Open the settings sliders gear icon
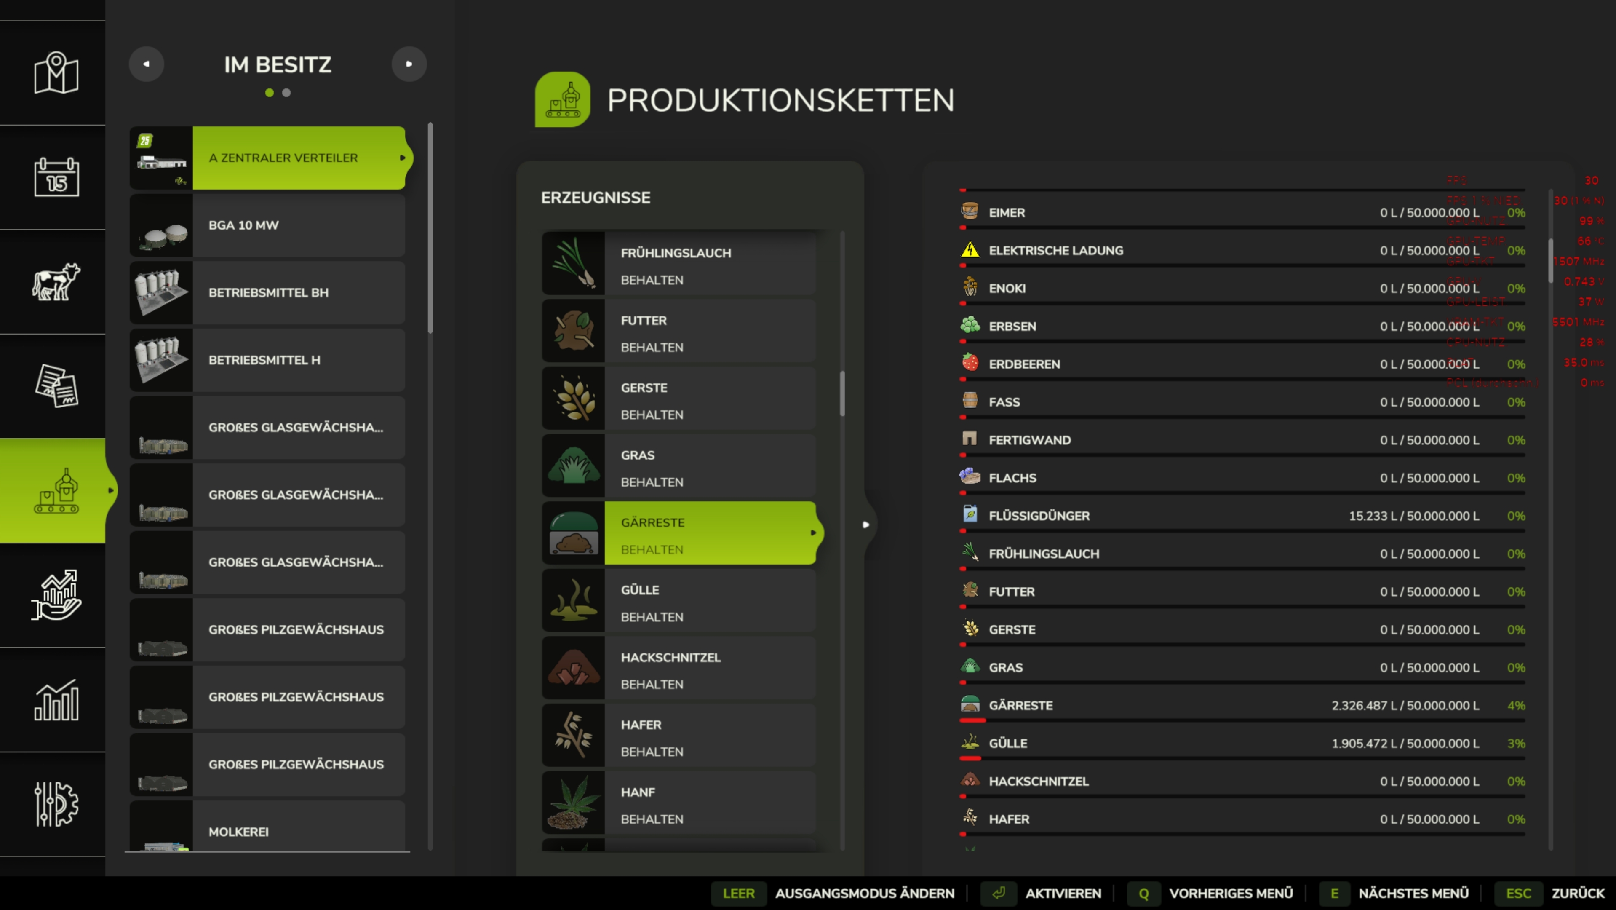The image size is (1616, 910). (x=56, y=803)
